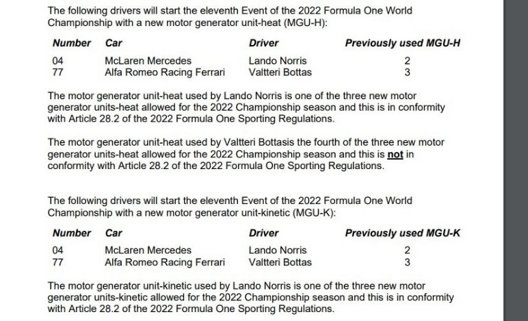The width and height of the screenshot is (528, 321).
Task: Click the "Previously used MGU-H" column header
Action: [402, 43]
